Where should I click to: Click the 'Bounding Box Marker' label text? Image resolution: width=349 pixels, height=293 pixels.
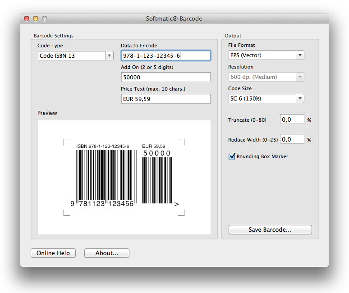click(262, 156)
